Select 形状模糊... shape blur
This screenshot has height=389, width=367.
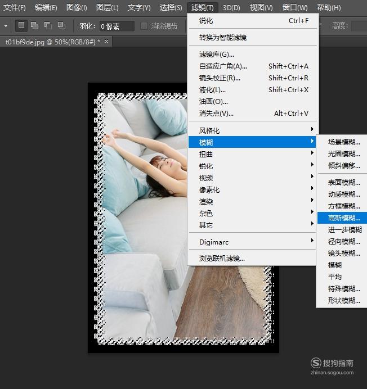[x=342, y=300]
